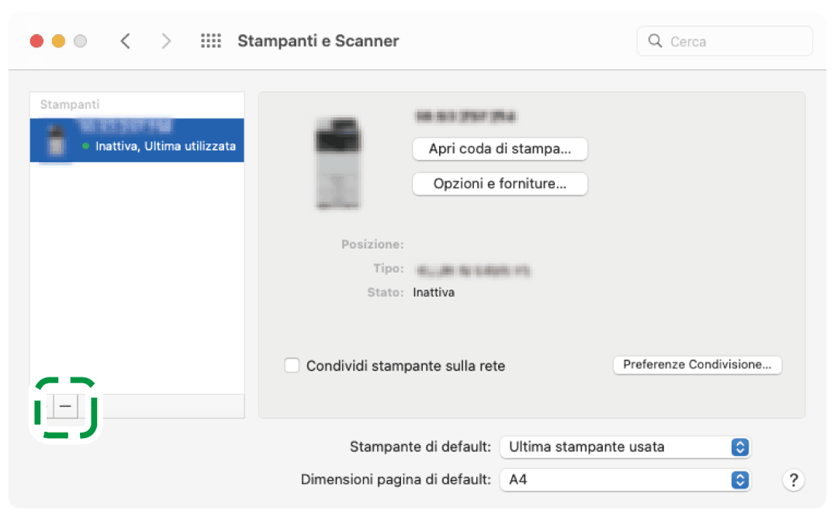This screenshot has height=518, width=834.
Task: Open Stampante di default dropdown
Action: click(625, 447)
